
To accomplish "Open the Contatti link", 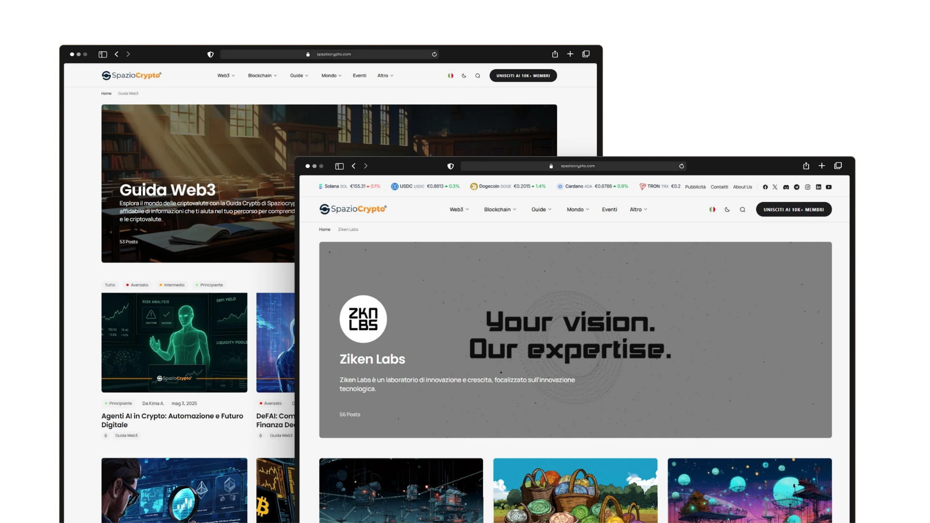I will coord(719,187).
